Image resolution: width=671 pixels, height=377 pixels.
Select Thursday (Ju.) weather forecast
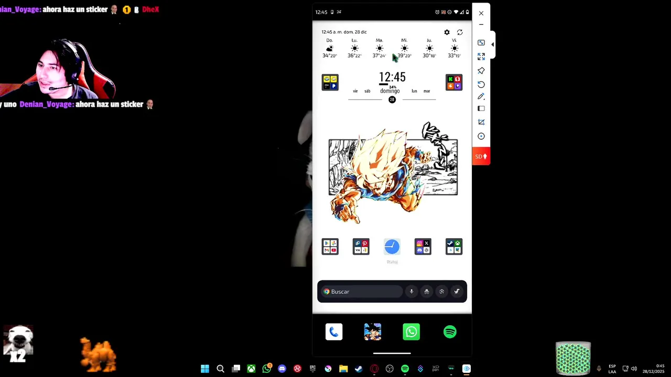(429, 48)
